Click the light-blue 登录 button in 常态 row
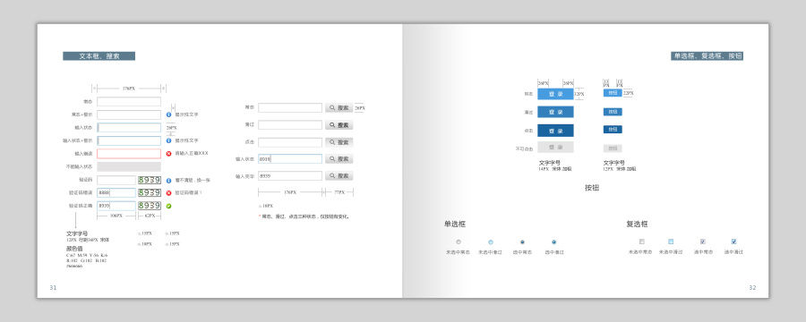This screenshot has height=322, width=806. click(555, 94)
